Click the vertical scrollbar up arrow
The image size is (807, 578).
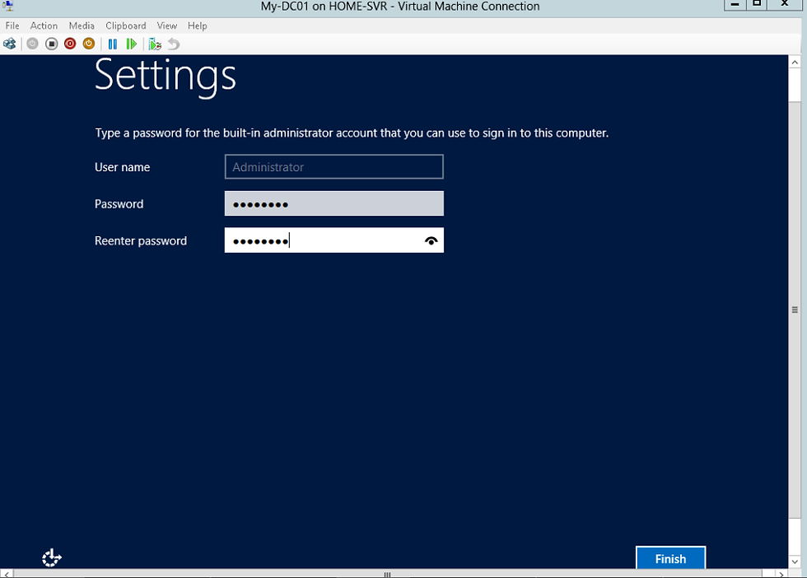(x=795, y=63)
